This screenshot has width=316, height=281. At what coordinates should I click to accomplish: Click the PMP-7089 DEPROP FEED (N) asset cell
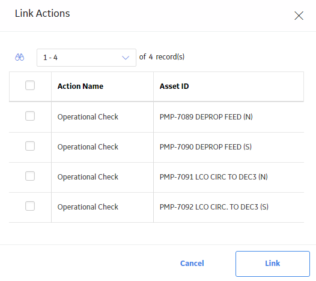(206, 117)
